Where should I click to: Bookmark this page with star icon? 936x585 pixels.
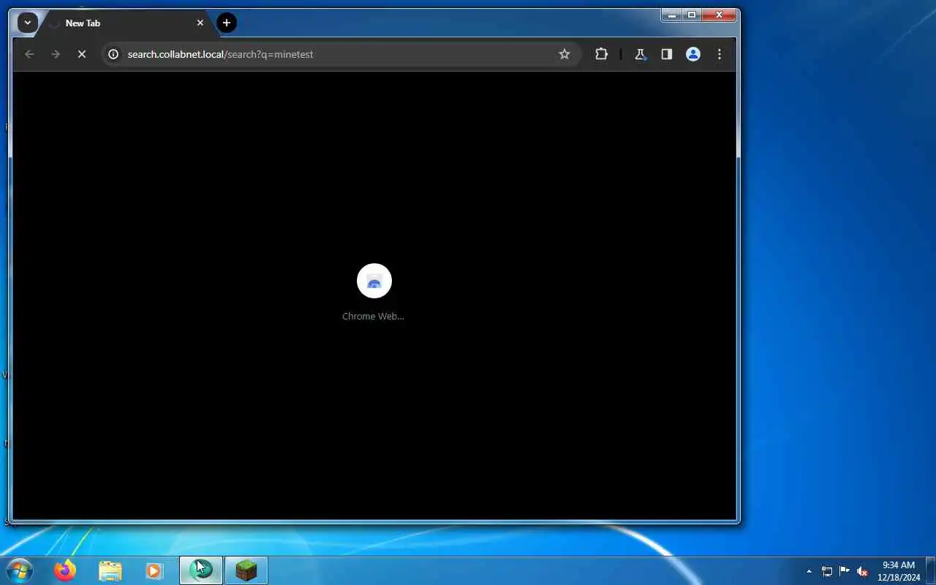click(565, 54)
